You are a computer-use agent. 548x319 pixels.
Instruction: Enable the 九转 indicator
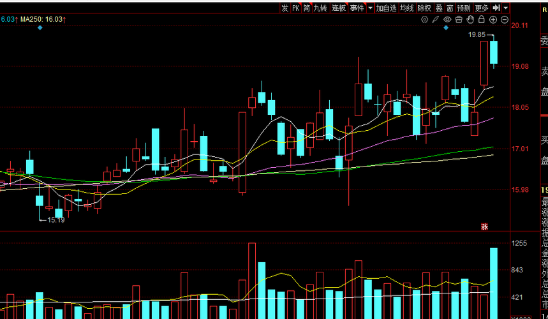[x=320, y=8]
